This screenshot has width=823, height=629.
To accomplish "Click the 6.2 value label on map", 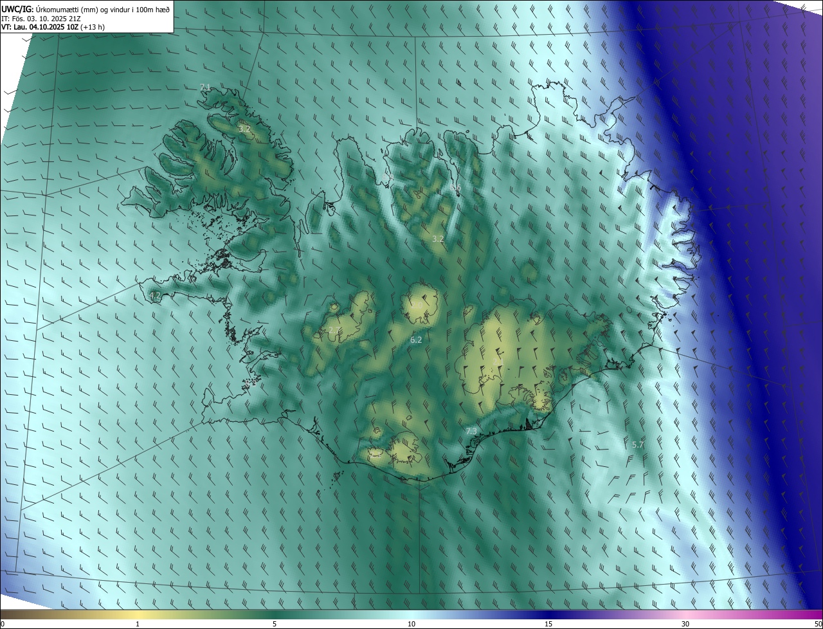I will [416, 340].
